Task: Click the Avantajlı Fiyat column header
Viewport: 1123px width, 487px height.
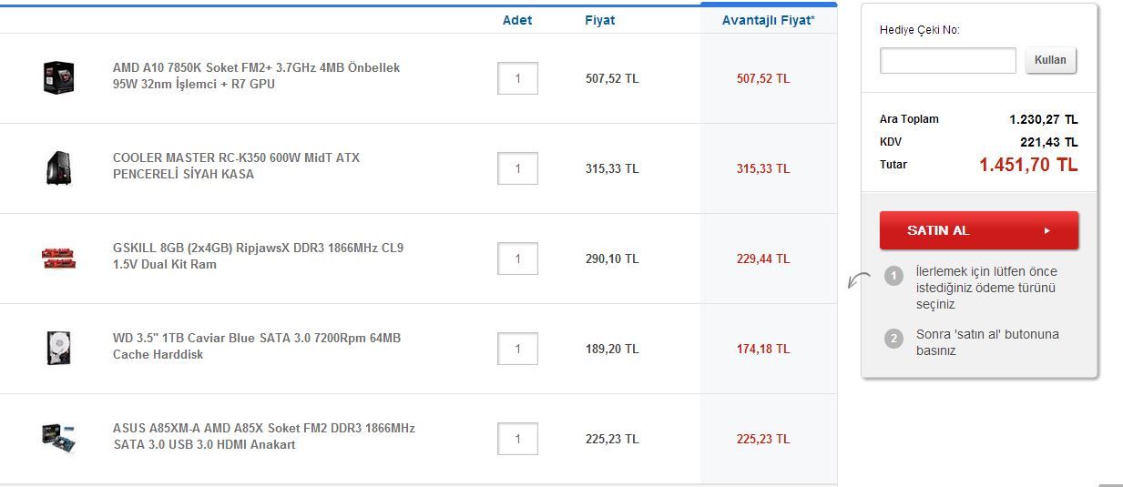Action: [768, 20]
